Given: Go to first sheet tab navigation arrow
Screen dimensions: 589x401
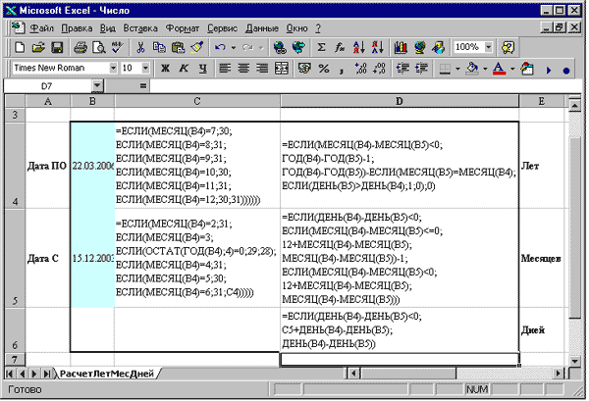Looking at the screenshot, I should click(x=9, y=374).
